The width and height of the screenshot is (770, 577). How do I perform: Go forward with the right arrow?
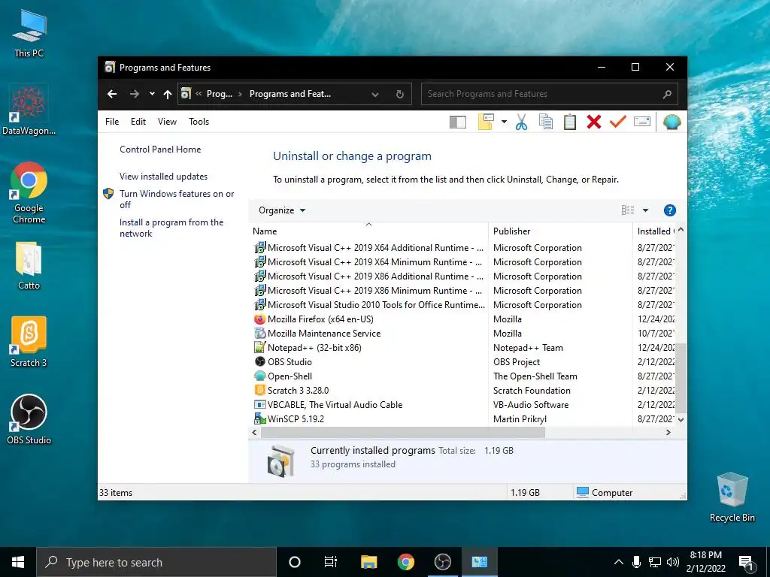[x=134, y=94]
